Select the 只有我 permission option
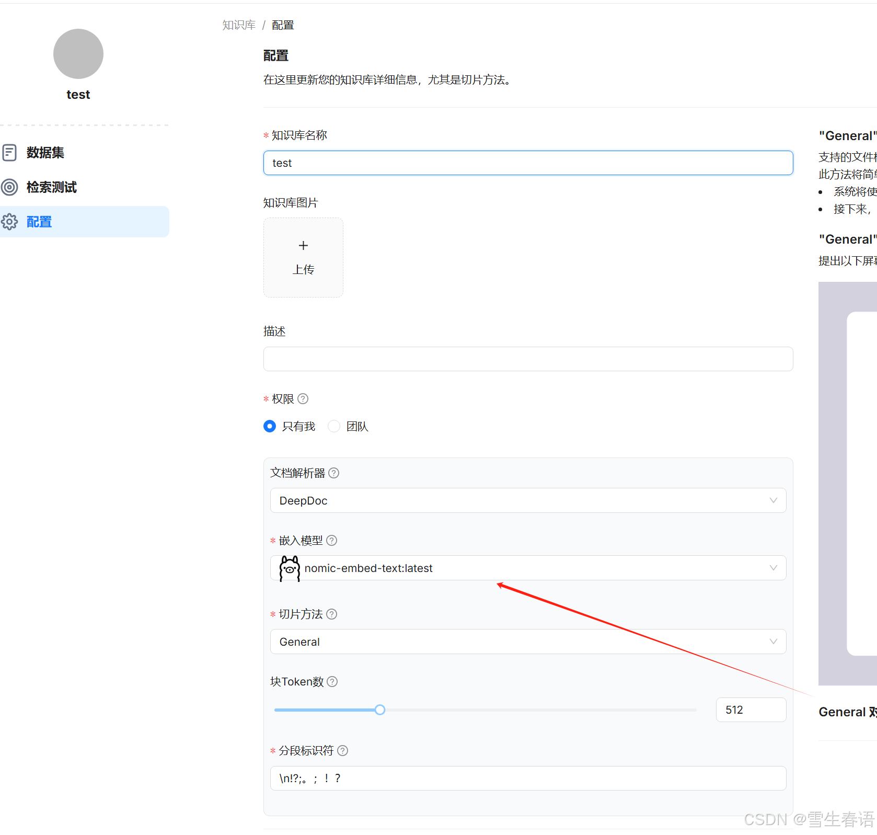 point(269,426)
